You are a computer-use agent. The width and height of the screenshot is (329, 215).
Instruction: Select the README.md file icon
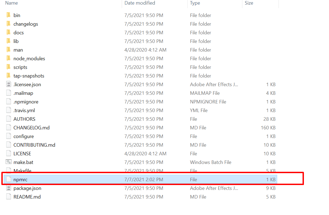(x=8, y=197)
